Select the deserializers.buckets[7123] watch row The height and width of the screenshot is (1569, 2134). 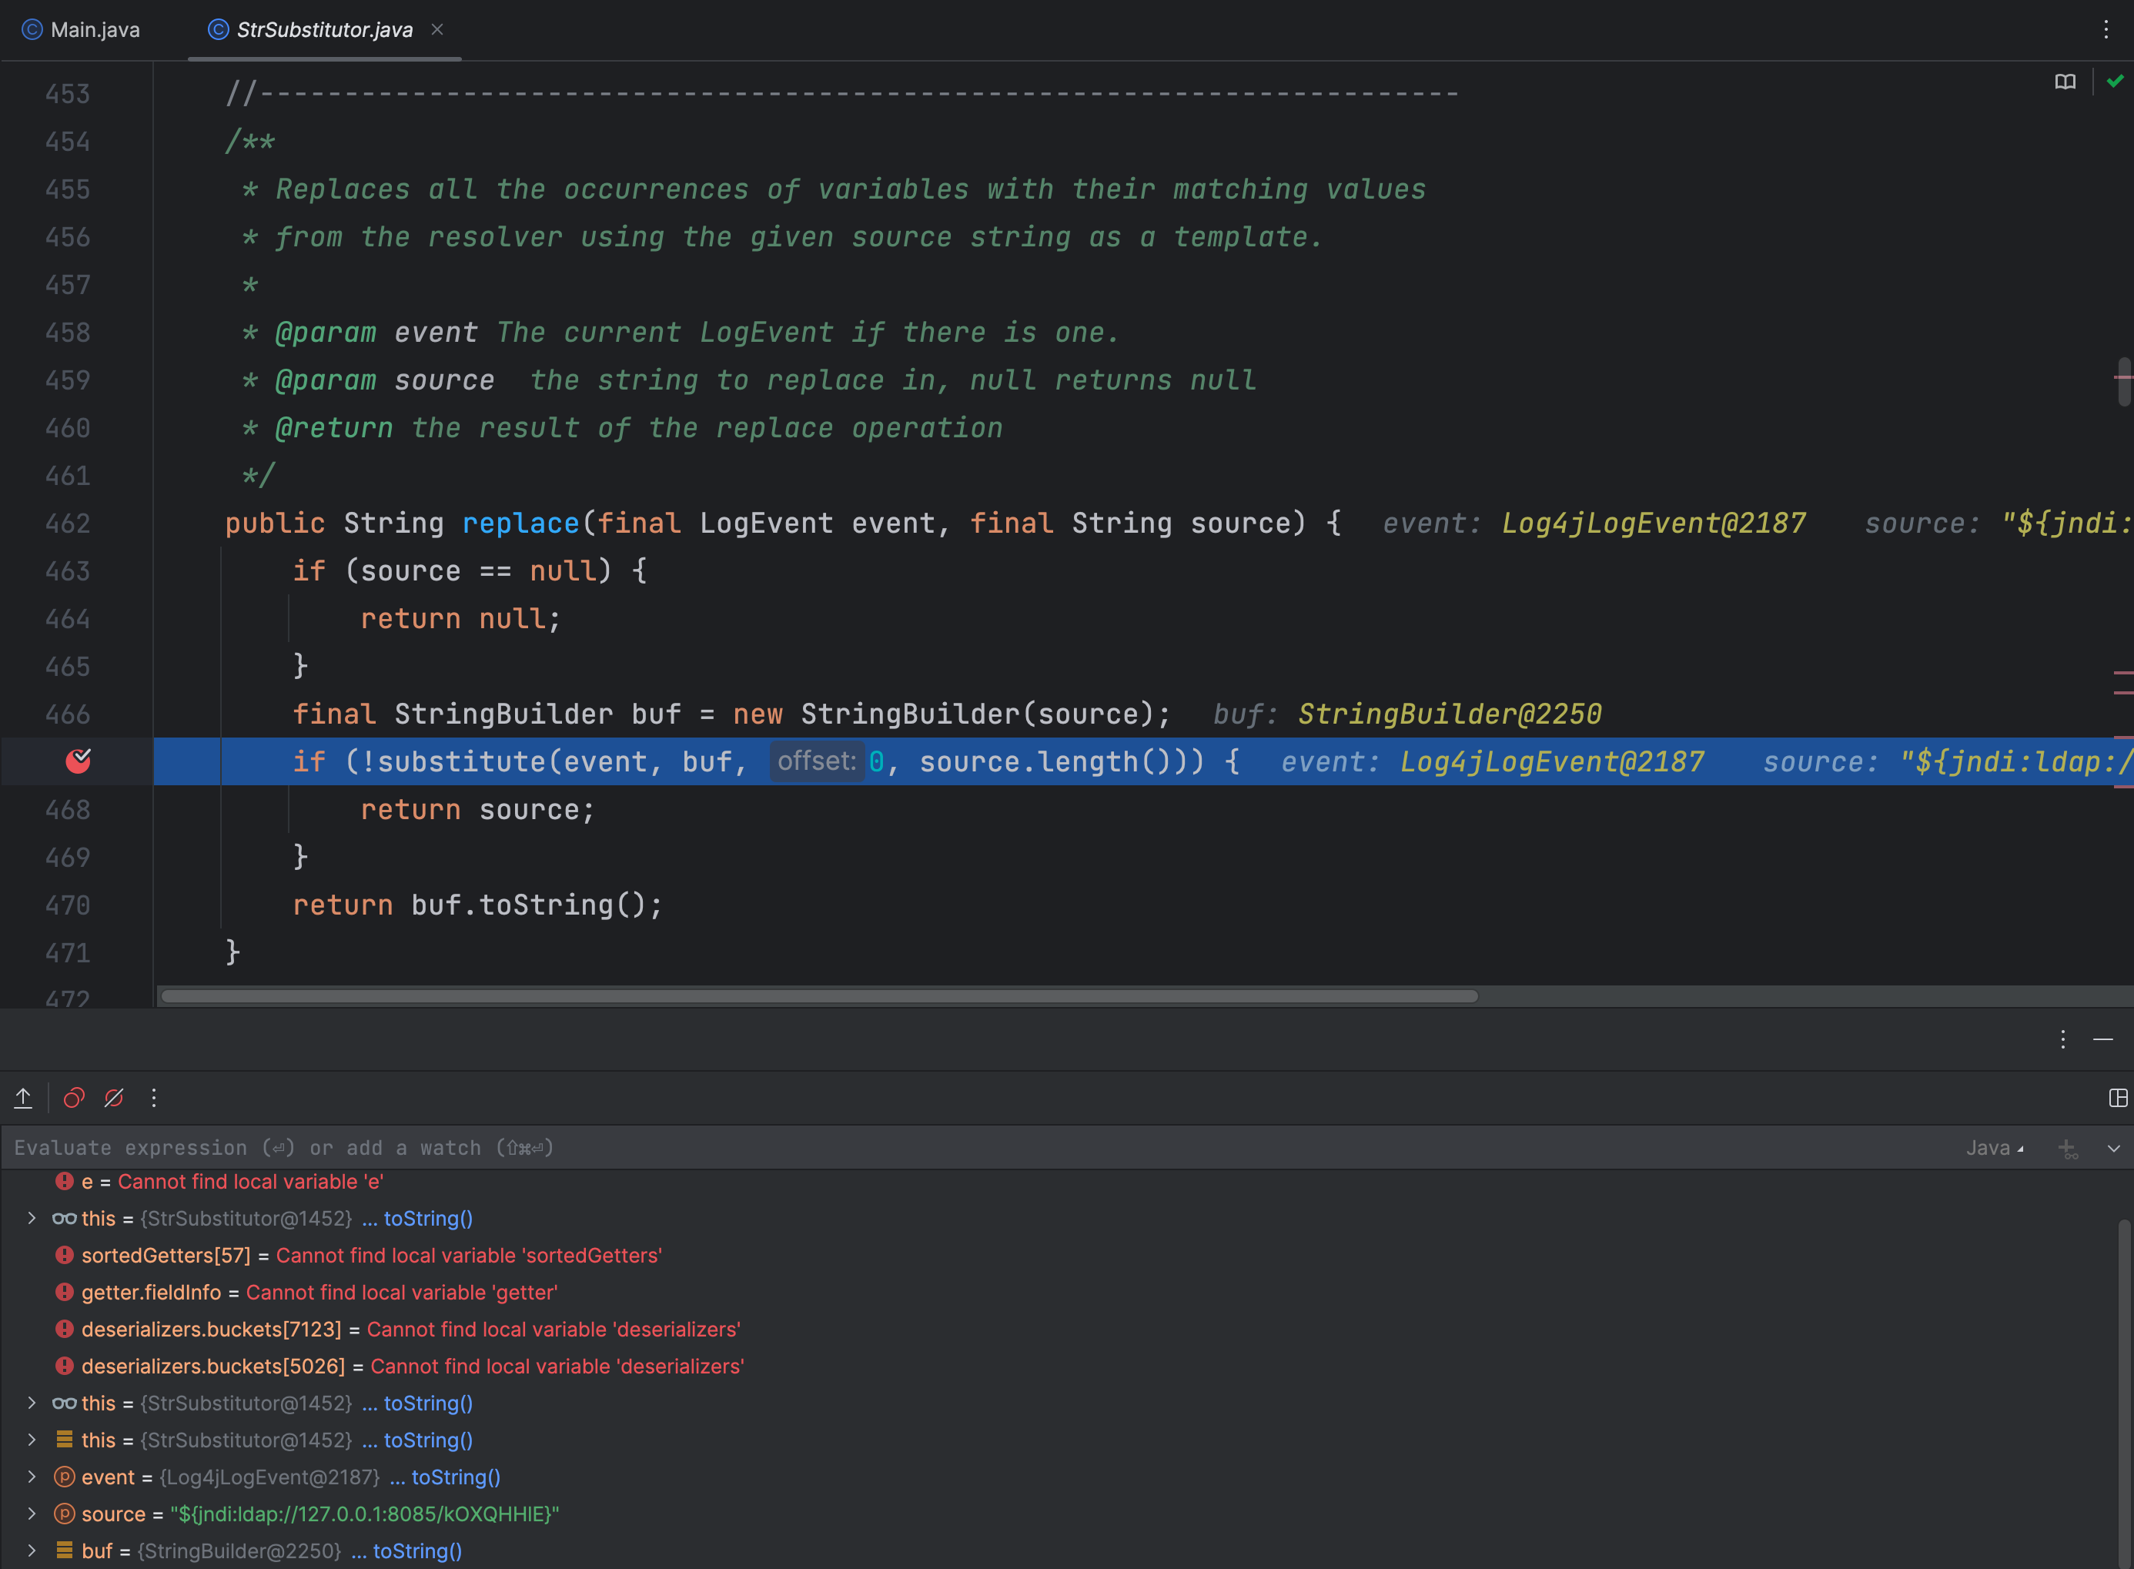[x=1059, y=1330]
